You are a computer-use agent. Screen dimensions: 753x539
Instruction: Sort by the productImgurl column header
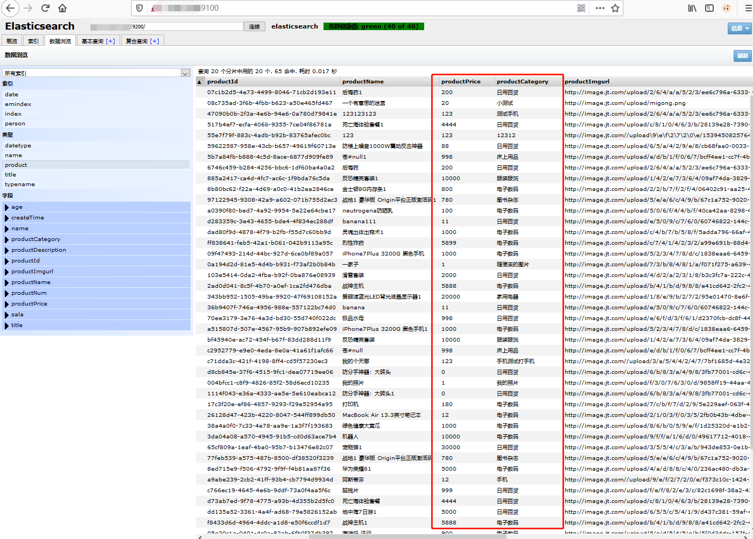[657, 82]
